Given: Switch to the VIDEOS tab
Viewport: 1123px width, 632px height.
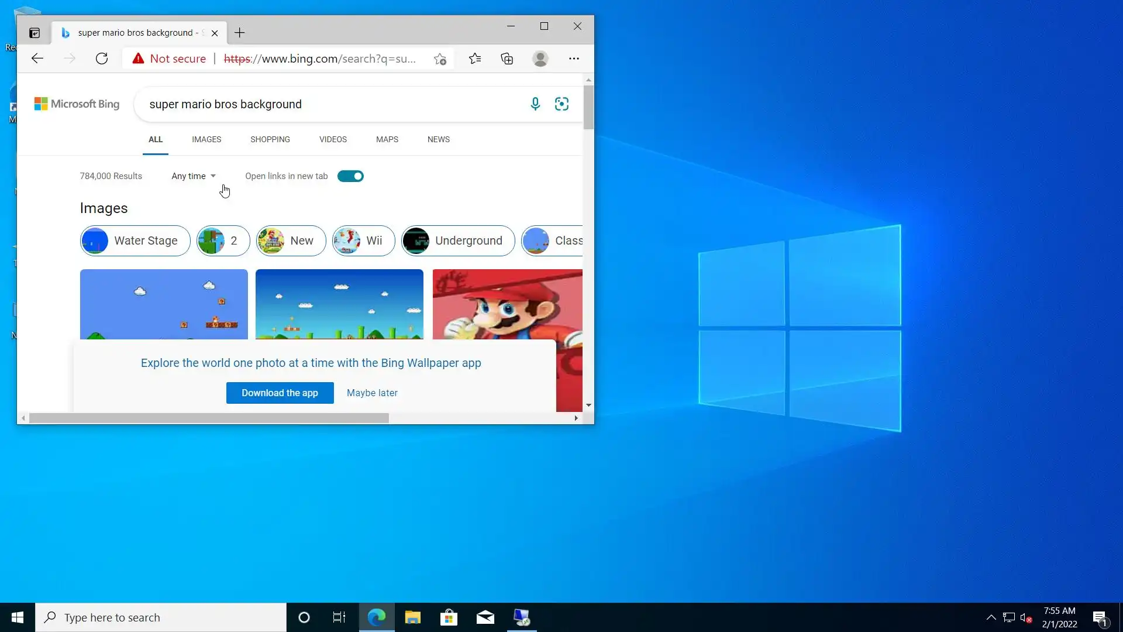Looking at the screenshot, I should click(333, 139).
